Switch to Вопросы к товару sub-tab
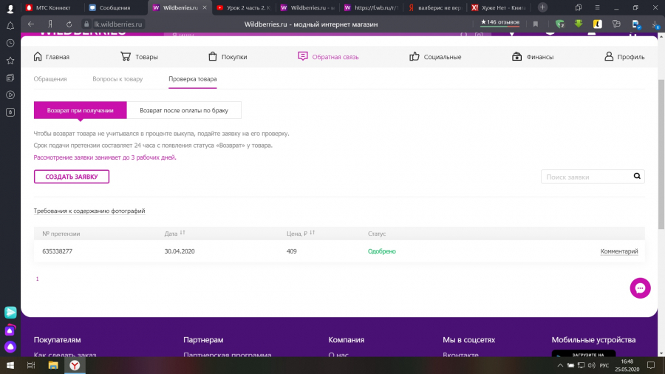Image resolution: width=665 pixels, height=374 pixels. [x=117, y=79]
